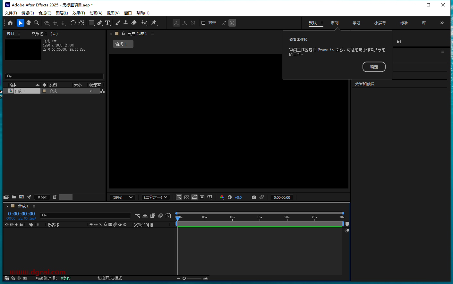Select the Roto Brush tool

(x=144, y=23)
